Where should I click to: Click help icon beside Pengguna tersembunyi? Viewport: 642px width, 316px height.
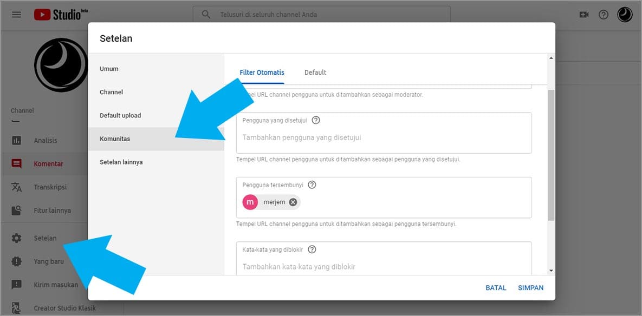pyautogui.click(x=312, y=185)
